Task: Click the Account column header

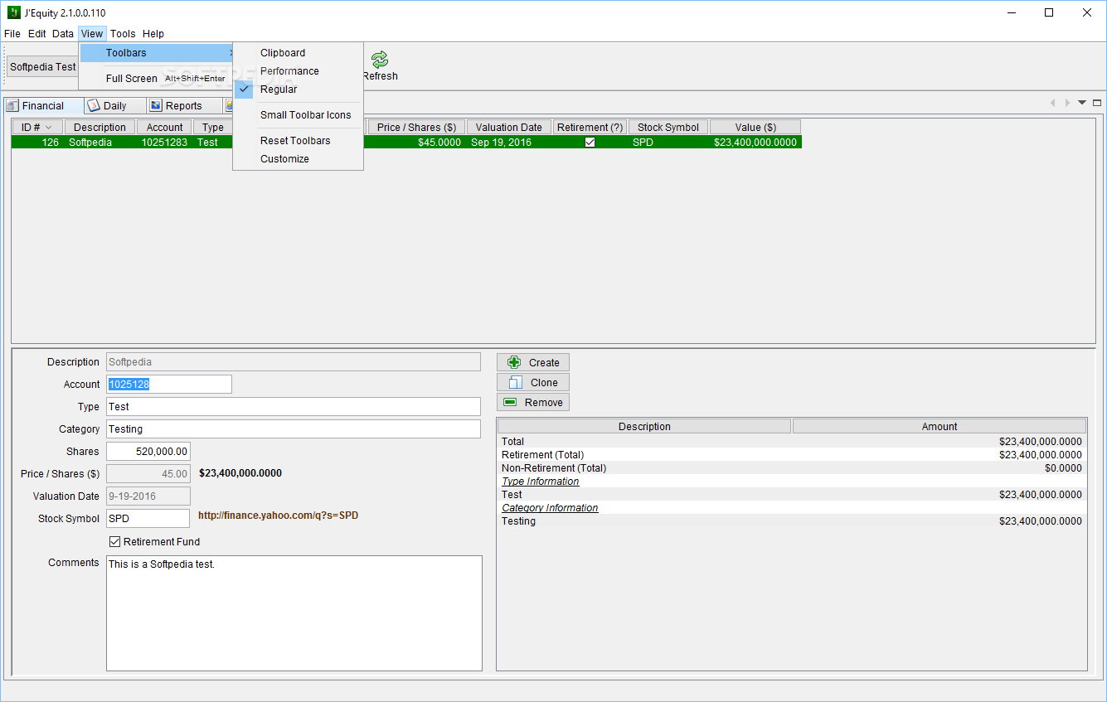Action: 164,127
